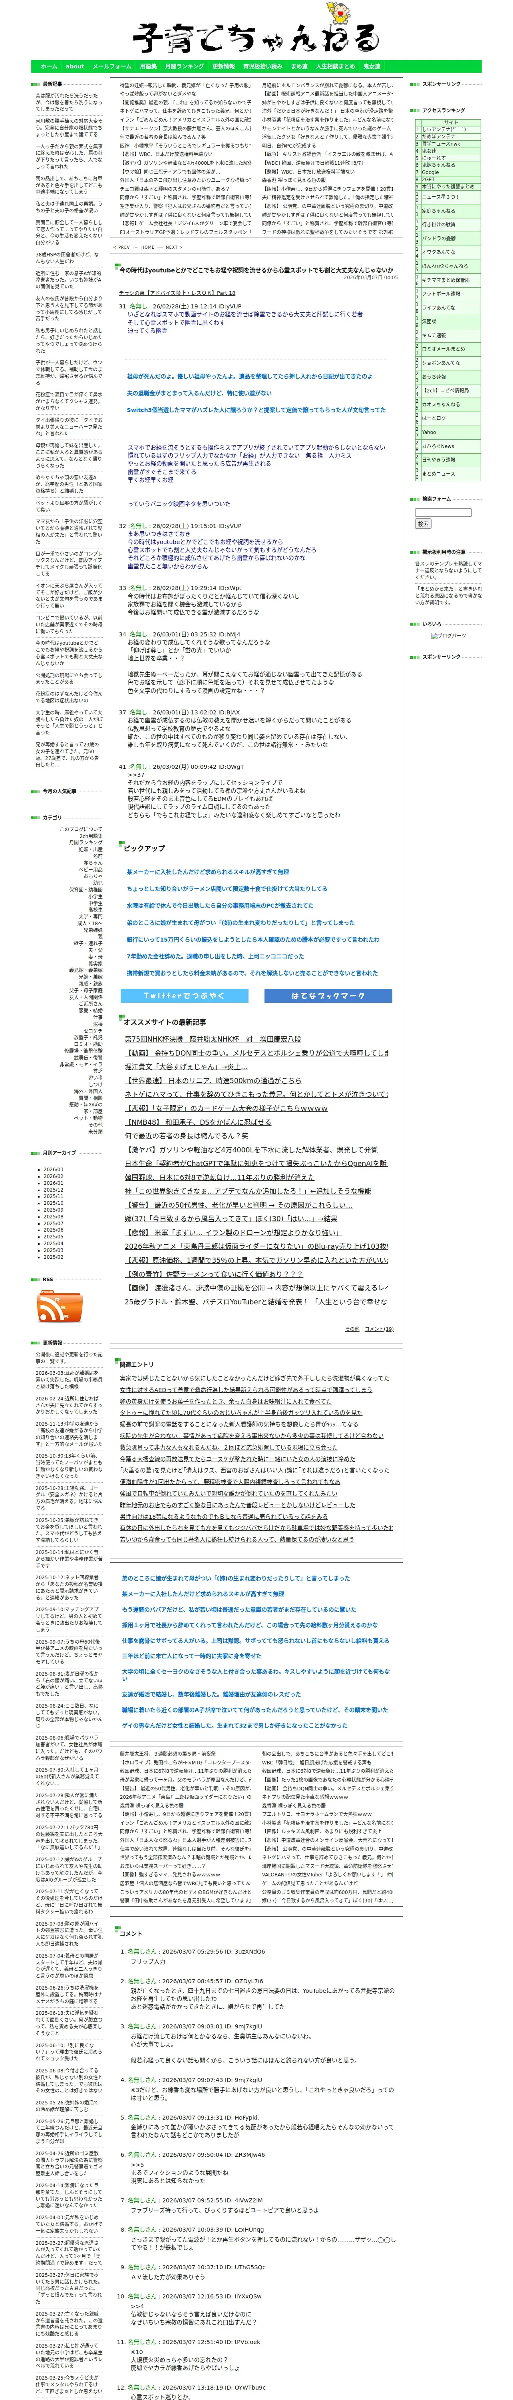Screen dimensions: 513x2400
Task: Open the 鬼女速 link in access ranking
Action: (429, 151)
